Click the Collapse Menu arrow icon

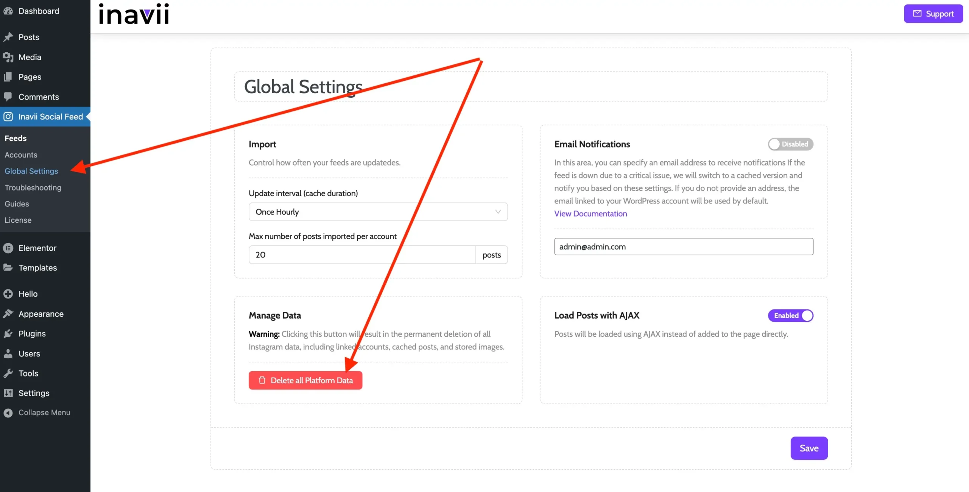pyautogui.click(x=8, y=413)
